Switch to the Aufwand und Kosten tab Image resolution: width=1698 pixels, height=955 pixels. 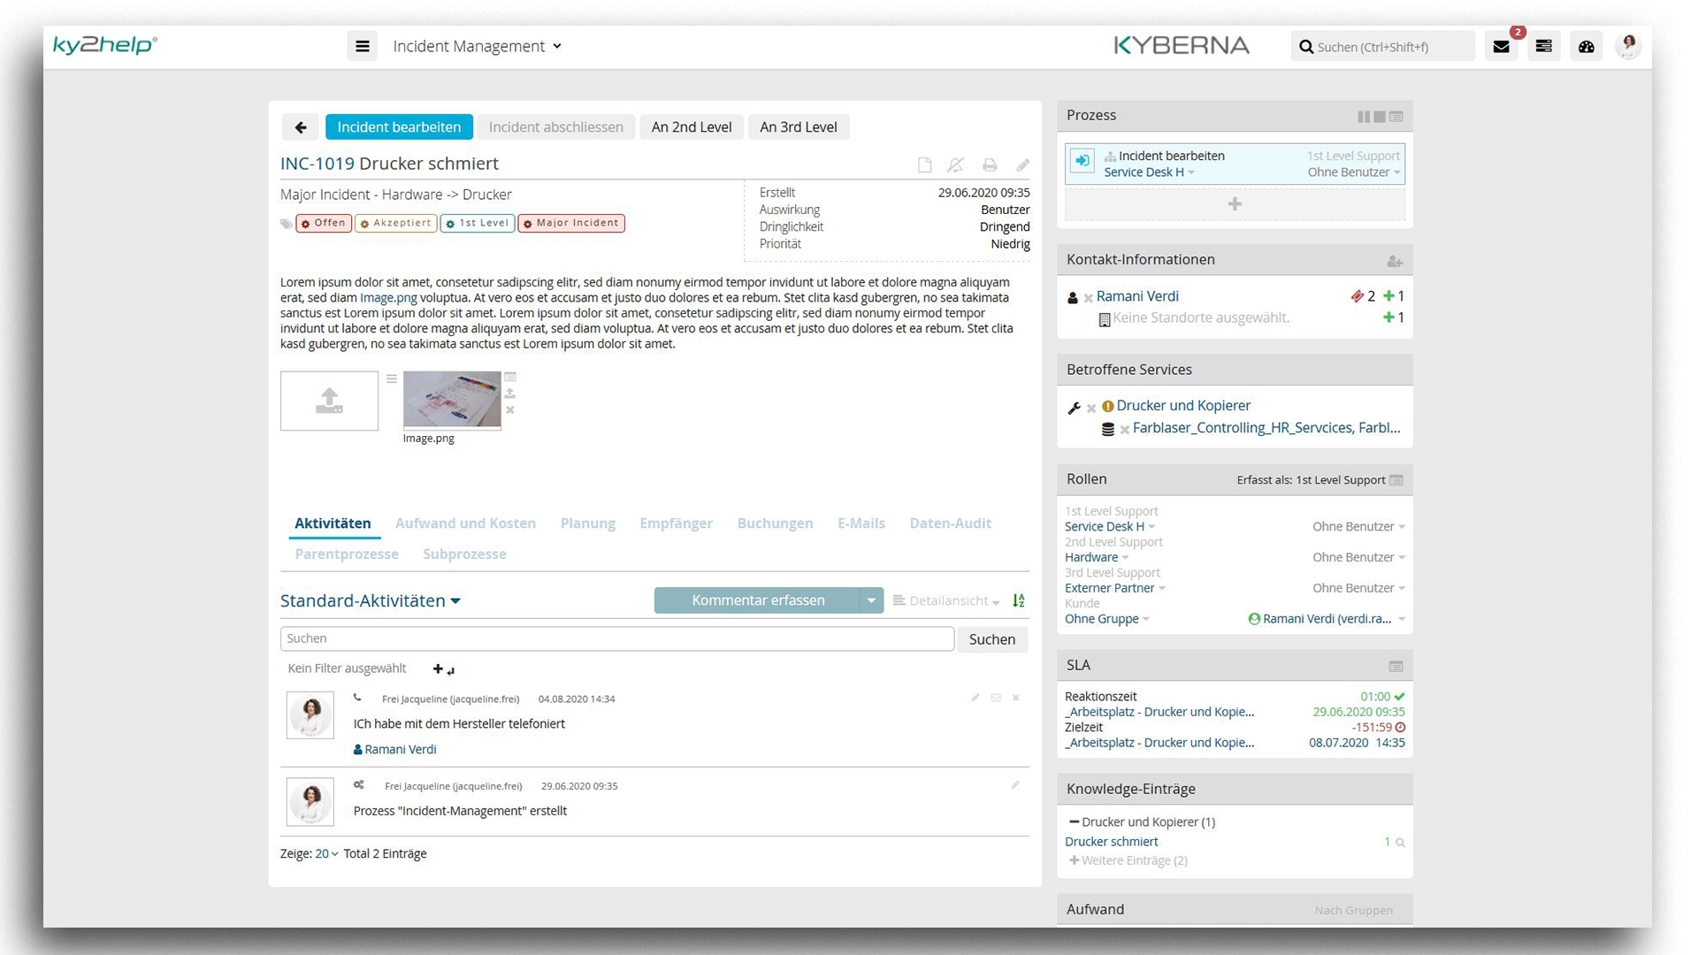tap(465, 523)
